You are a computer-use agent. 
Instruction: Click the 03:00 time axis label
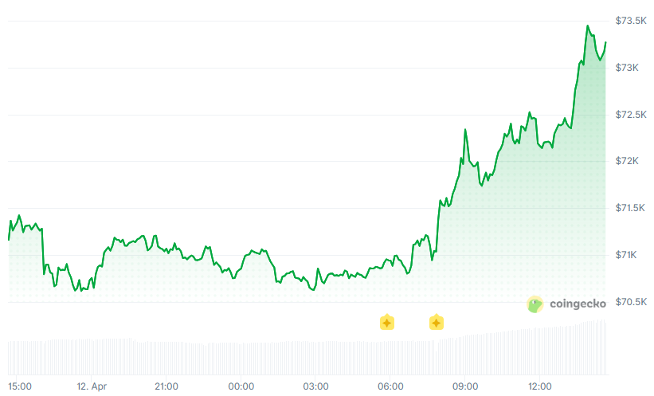tap(316, 386)
